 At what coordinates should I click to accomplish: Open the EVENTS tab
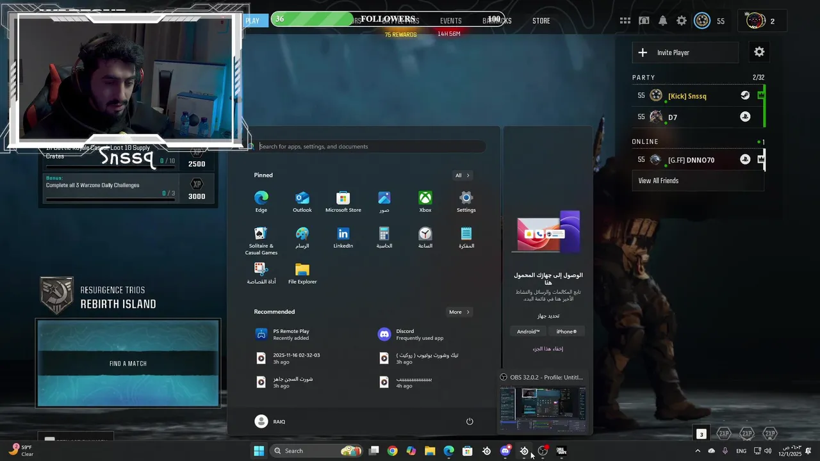tap(450, 20)
